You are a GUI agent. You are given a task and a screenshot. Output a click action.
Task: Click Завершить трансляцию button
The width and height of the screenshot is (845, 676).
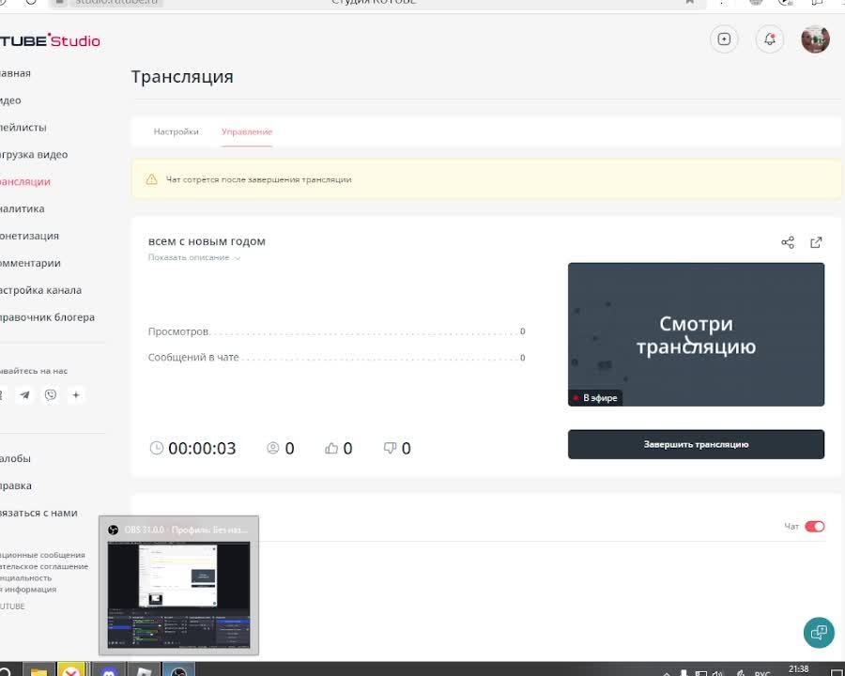pyautogui.click(x=696, y=444)
